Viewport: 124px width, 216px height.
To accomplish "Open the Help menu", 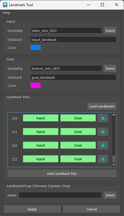I will 6,13.
